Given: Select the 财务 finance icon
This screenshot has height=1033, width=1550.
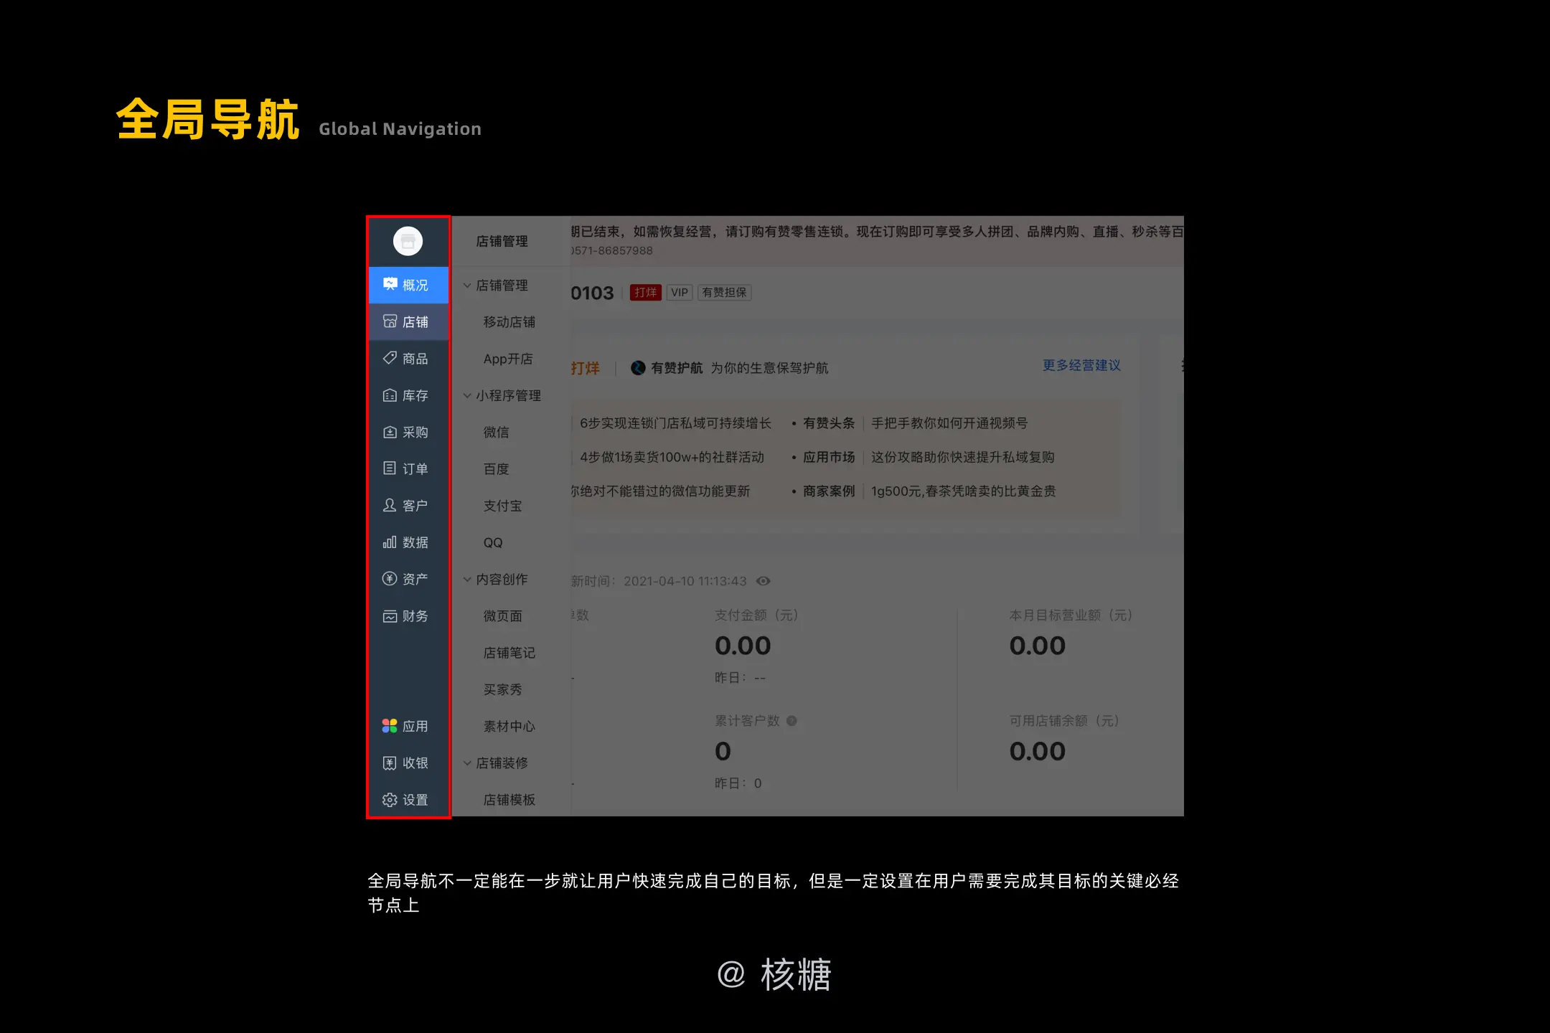Looking at the screenshot, I should (x=390, y=616).
